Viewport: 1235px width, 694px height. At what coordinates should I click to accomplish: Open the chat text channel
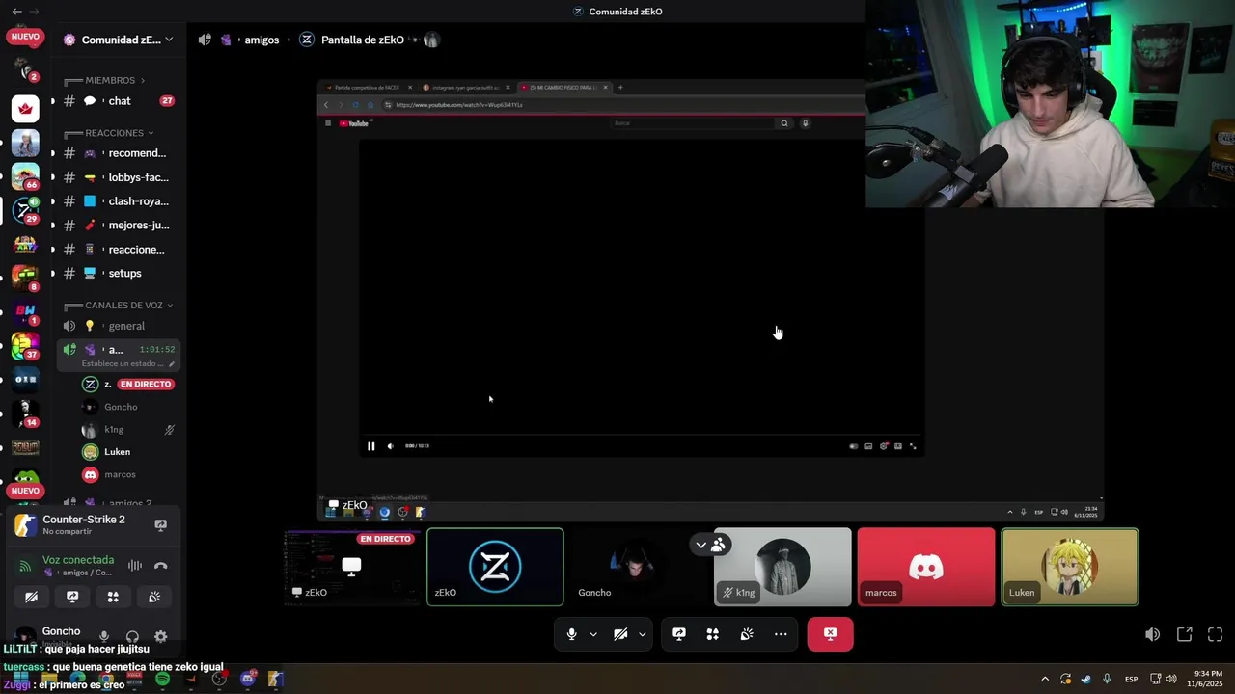(x=119, y=101)
